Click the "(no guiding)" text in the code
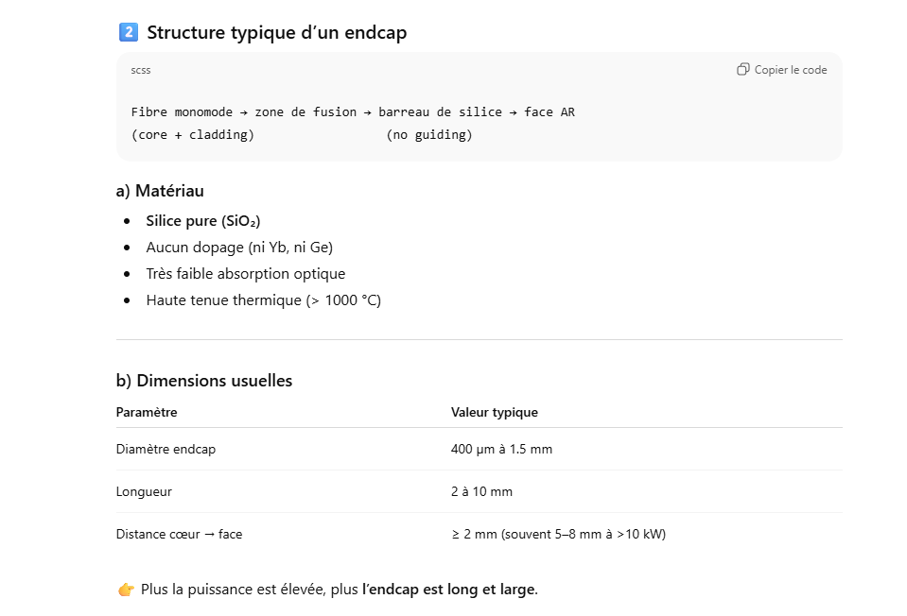 pyautogui.click(x=429, y=135)
